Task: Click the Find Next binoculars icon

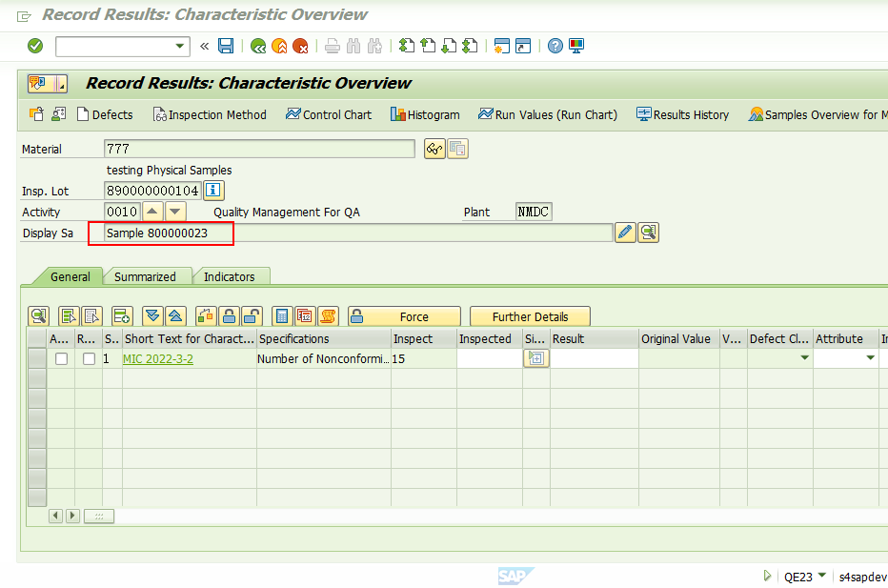Action: pyautogui.click(x=374, y=46)
